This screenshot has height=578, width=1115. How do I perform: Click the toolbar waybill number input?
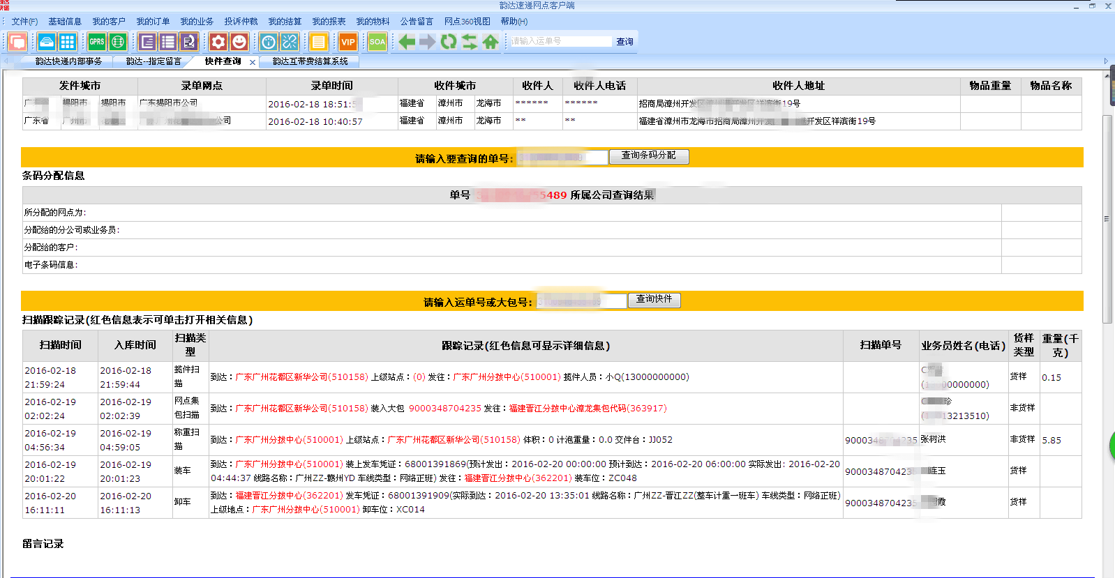coord(561,41)
